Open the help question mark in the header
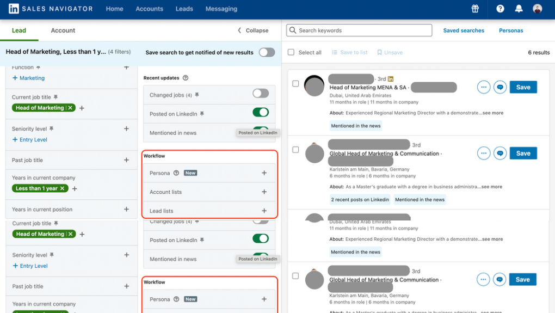This screenshot has width=555, height=313. (500, 9)
